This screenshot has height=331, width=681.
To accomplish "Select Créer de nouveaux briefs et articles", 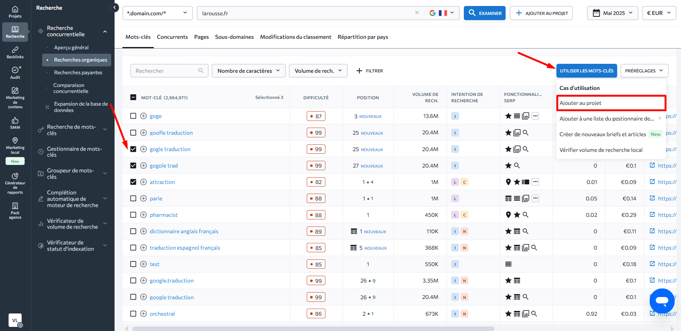I will pos(611,134).
